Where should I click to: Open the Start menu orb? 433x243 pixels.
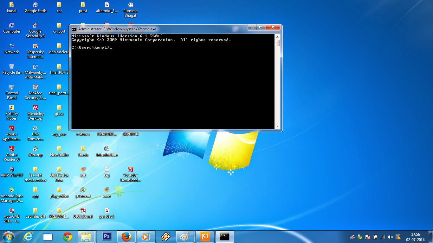point(8,236)
